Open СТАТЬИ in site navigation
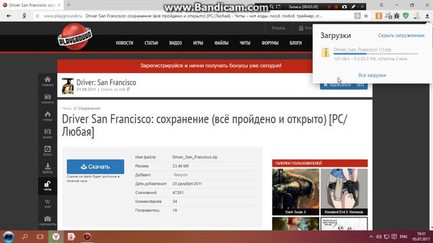The height and width of the screenshot is (243, 433). click(151, 43)
